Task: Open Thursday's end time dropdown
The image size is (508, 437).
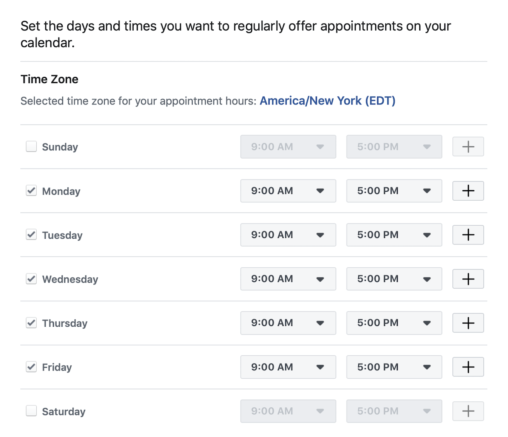Action: coord(394,323)
